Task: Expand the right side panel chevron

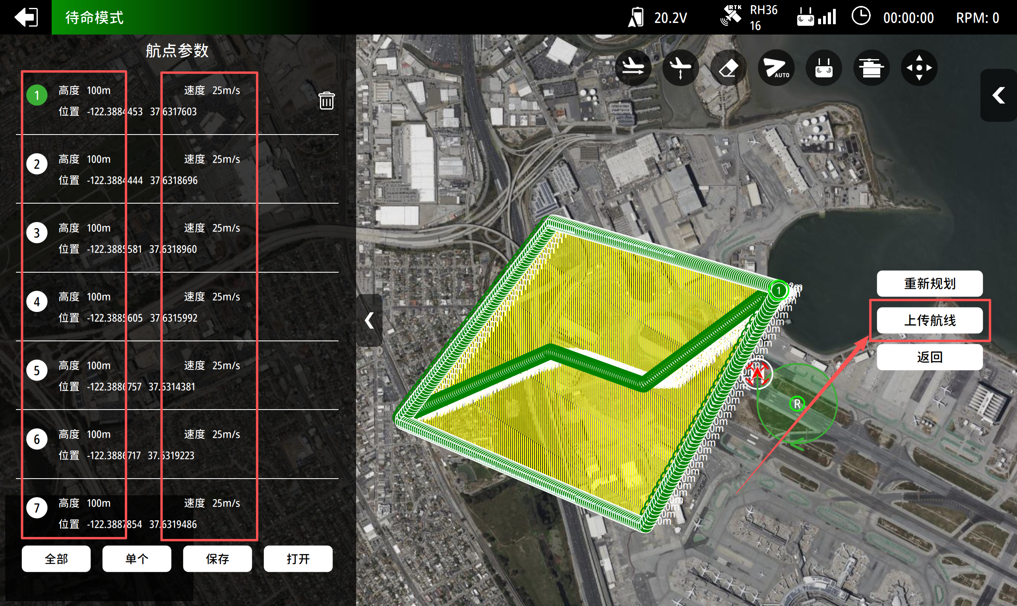Action: pos(999,96)
